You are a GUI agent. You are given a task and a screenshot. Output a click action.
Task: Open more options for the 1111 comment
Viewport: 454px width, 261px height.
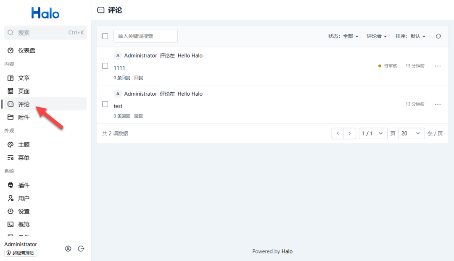(x=438, y=66)
